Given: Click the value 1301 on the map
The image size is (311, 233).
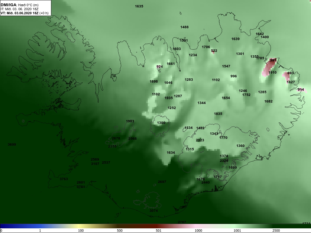Looking at the screenshot, I should (x=240, y=54).
